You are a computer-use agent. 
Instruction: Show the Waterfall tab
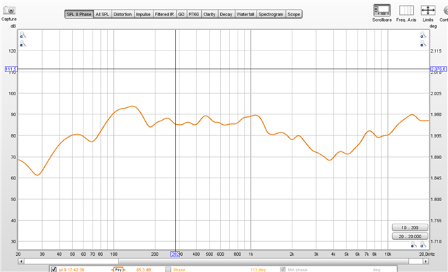[x=245, y=14]
